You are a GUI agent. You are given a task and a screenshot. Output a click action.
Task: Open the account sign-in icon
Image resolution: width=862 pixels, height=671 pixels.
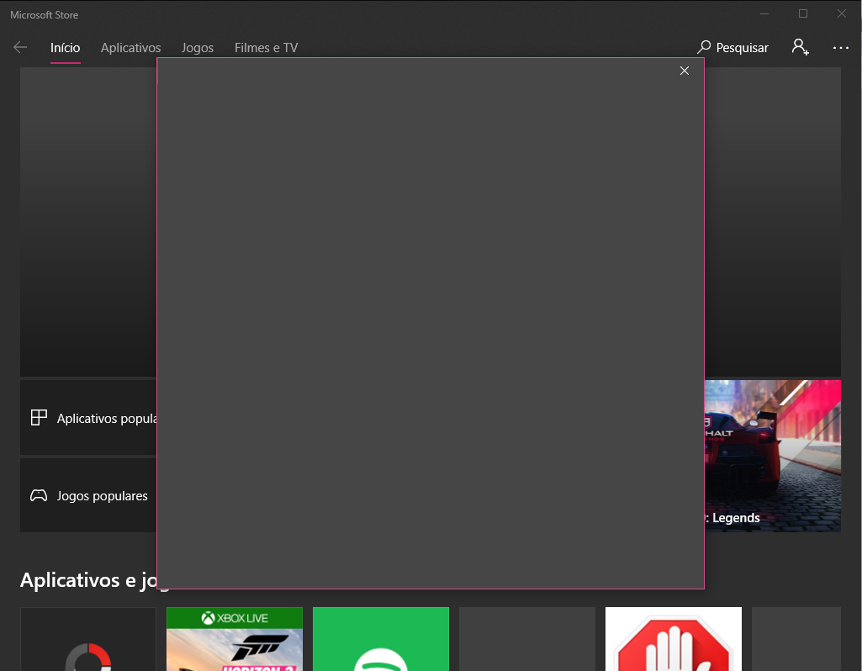(801, 47)
